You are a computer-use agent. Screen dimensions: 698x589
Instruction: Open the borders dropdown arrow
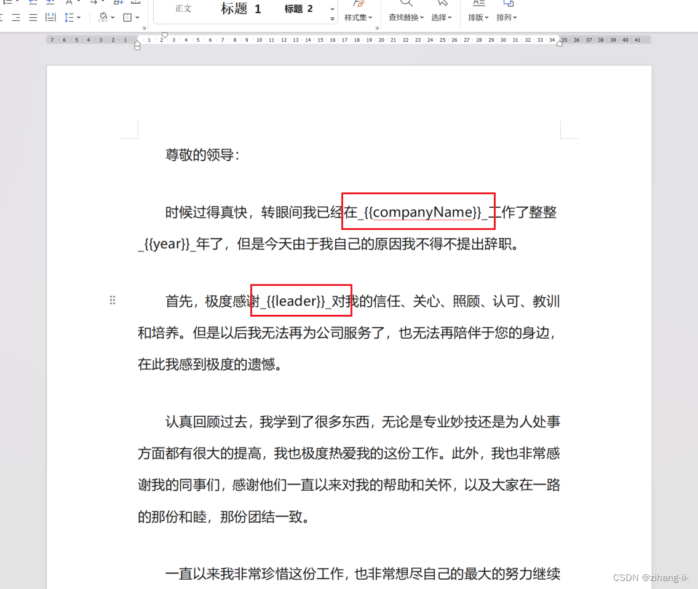[x=137, y=17]
